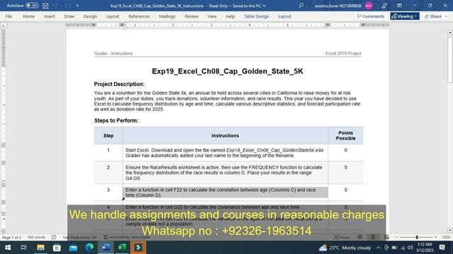The image size is (453, 254).
Task: Click the Word icon on the taskbar
Action: click(x=105, y=248)
